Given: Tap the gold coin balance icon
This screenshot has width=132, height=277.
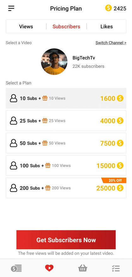Looking at the screenshot, I should click(108, 8).
